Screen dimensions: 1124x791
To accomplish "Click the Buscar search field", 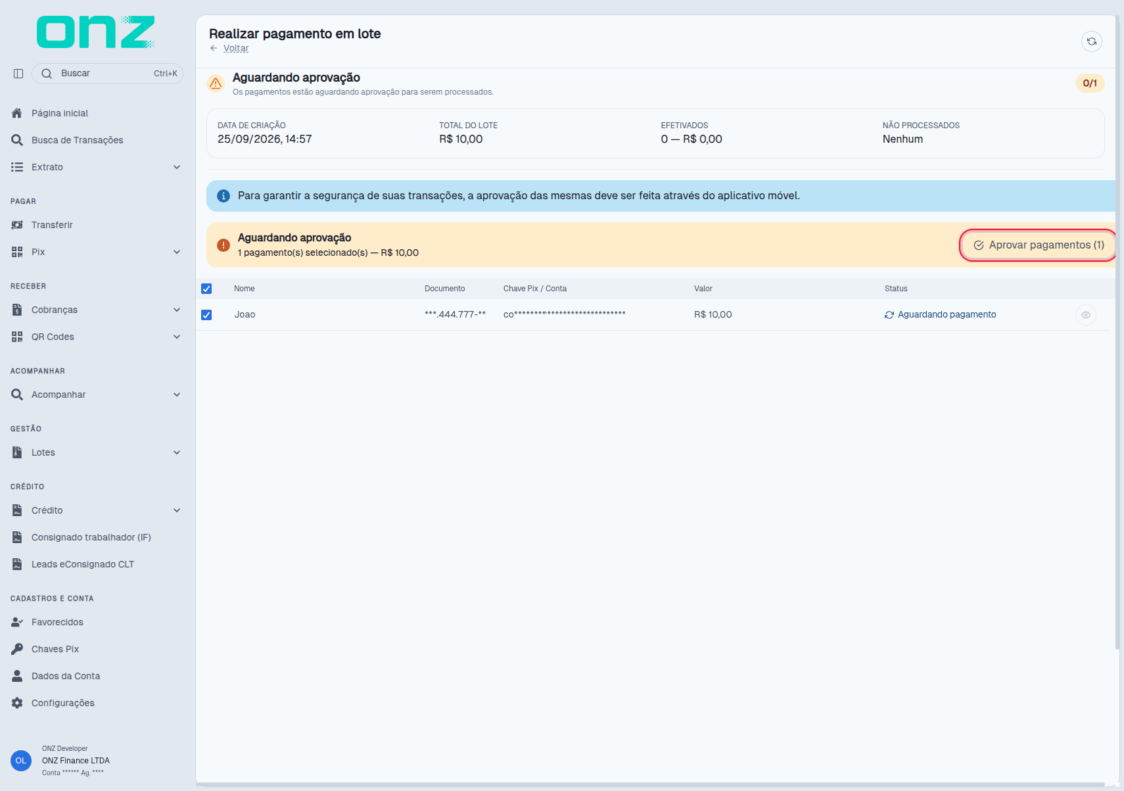I will [108, 74].
